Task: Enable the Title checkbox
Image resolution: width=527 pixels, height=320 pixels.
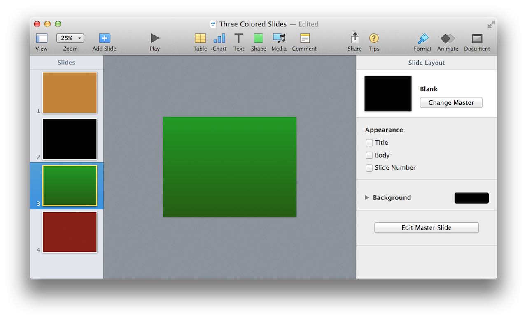Action: [x=369, y=143]
